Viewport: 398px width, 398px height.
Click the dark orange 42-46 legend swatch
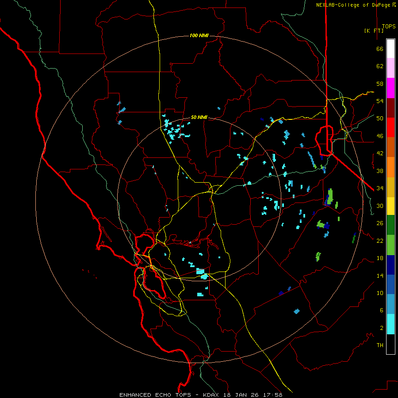tap(390, 147)
